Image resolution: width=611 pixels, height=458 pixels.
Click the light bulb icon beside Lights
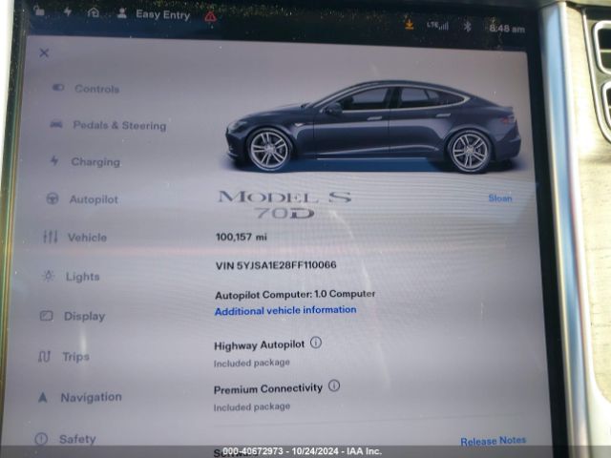(49, 276)
